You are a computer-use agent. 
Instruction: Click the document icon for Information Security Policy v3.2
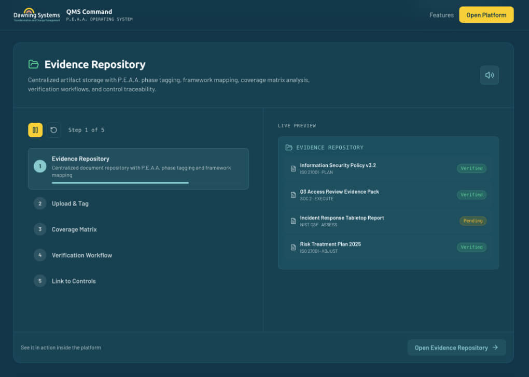(x=293, y=168)
